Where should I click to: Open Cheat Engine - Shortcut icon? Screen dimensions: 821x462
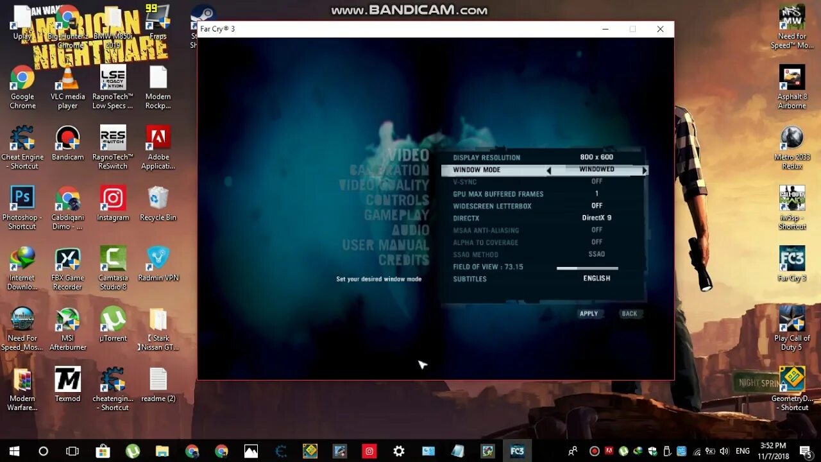[22, 147]
